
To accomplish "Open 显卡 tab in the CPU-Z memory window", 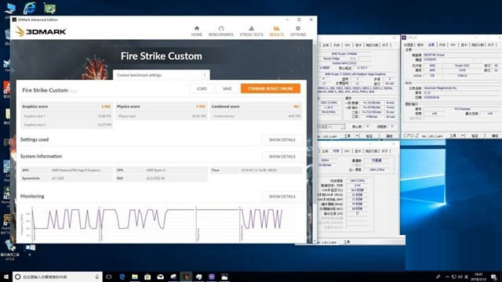I will click(358, 151).
